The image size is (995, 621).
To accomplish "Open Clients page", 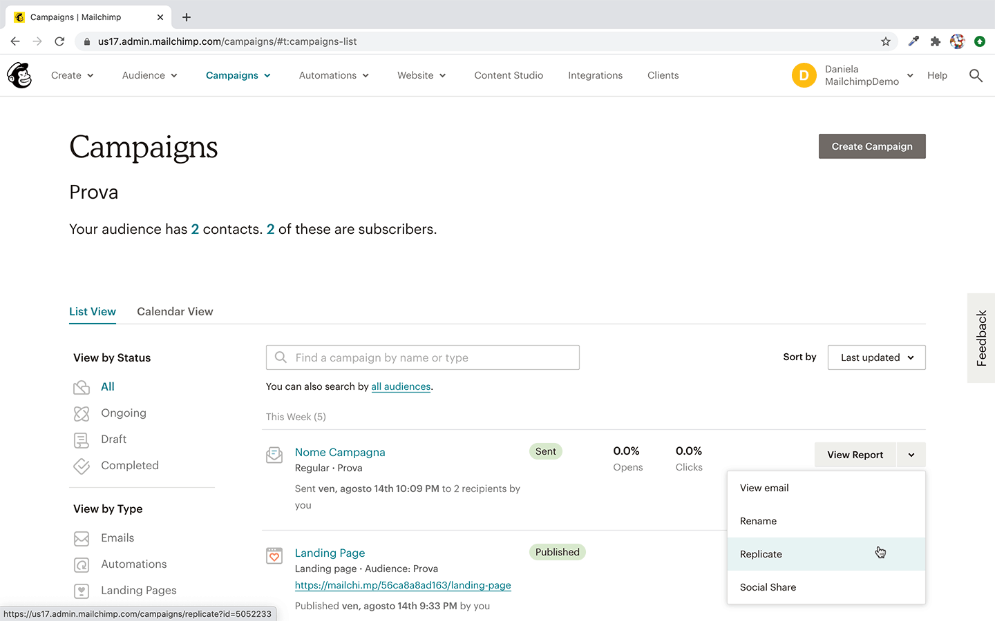I will click(663, 75).
